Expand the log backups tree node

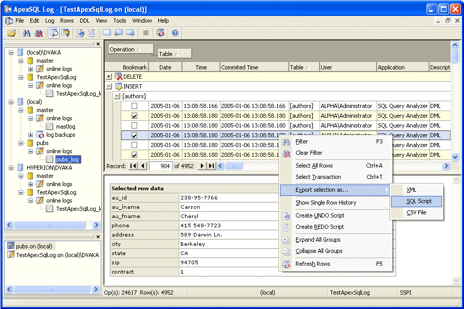click(30, 135)
